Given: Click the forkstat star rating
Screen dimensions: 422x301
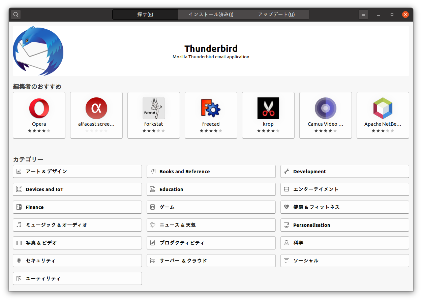Looking at the screenshot, I should coord(154,131).
